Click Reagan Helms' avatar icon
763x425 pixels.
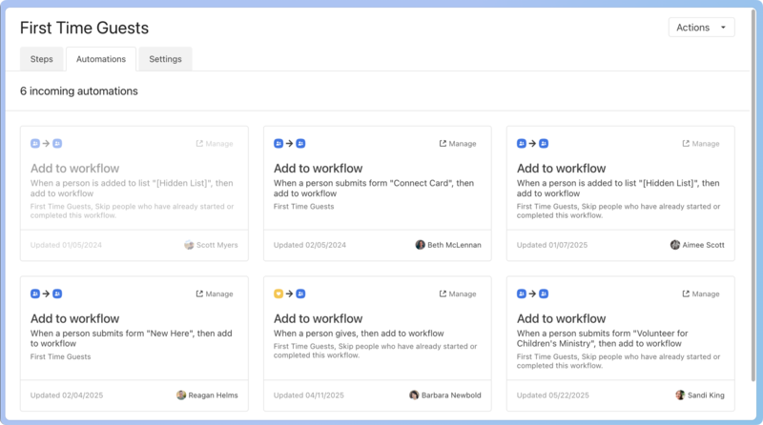[x=181, y=395]
